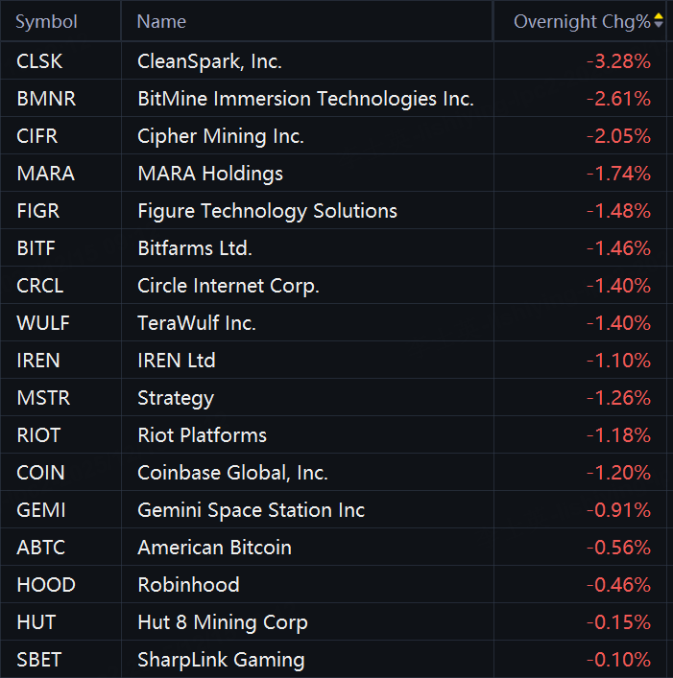Select Circle Internet Corp. entry
Image resolution: width=673 pixels, height=678 pixels.
(x=228, y=286)
